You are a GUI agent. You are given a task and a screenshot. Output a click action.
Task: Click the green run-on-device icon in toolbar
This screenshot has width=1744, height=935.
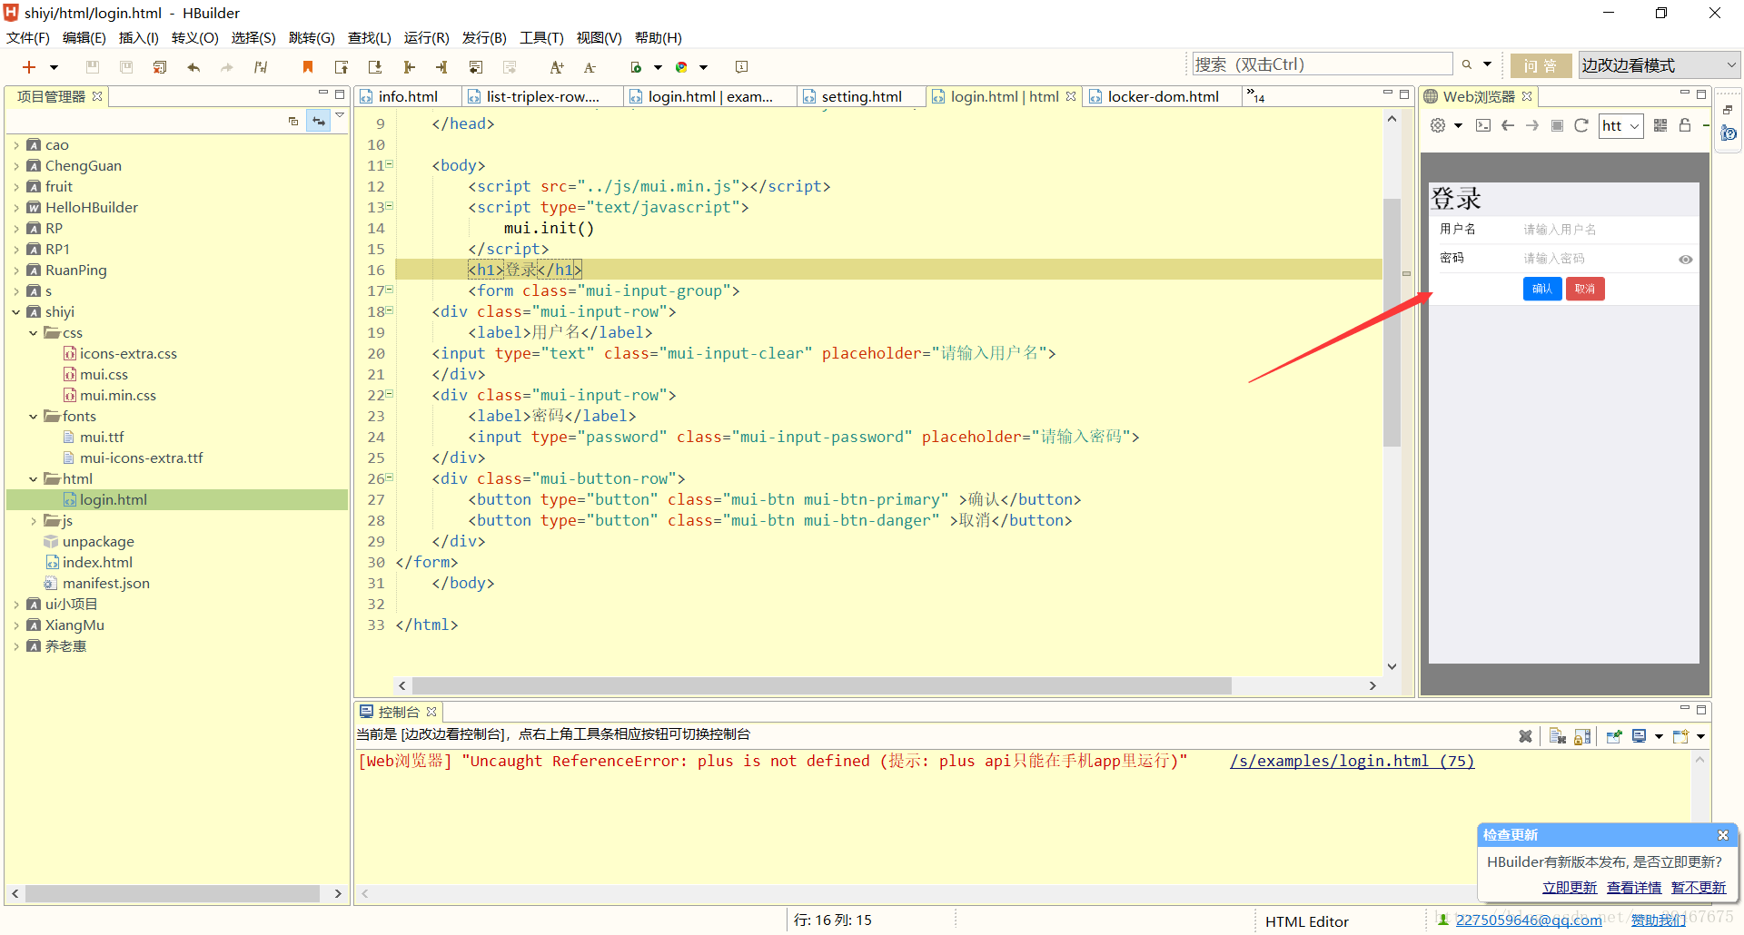coord(637,67)
